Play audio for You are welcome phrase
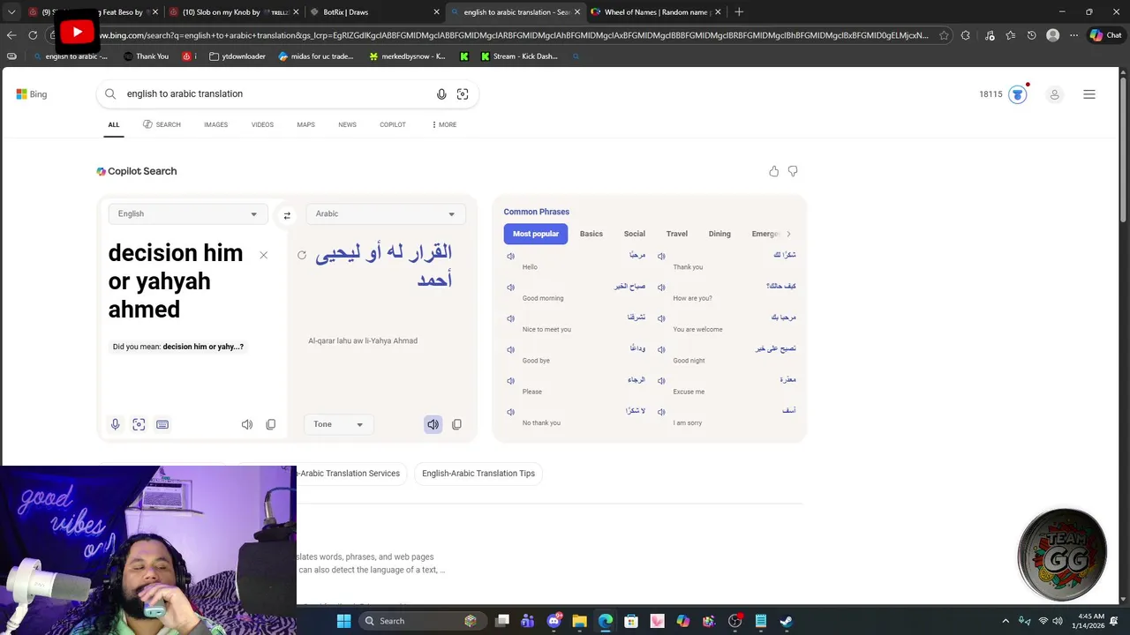The image size is (1130, 635). pos(661,318)
